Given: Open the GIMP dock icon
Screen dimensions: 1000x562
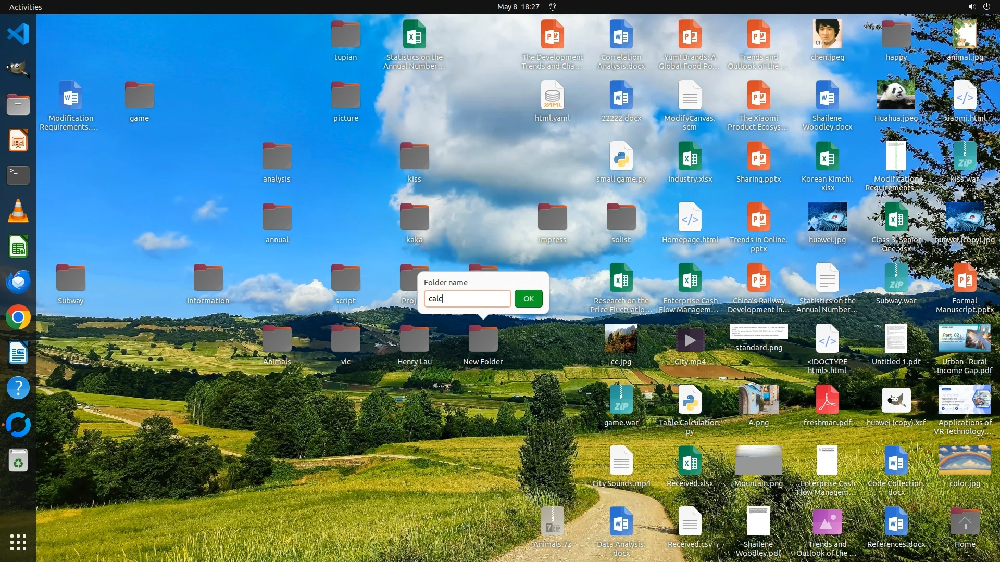Looking at the screenshot, I should pyautogui.click(x=18, y=69).
